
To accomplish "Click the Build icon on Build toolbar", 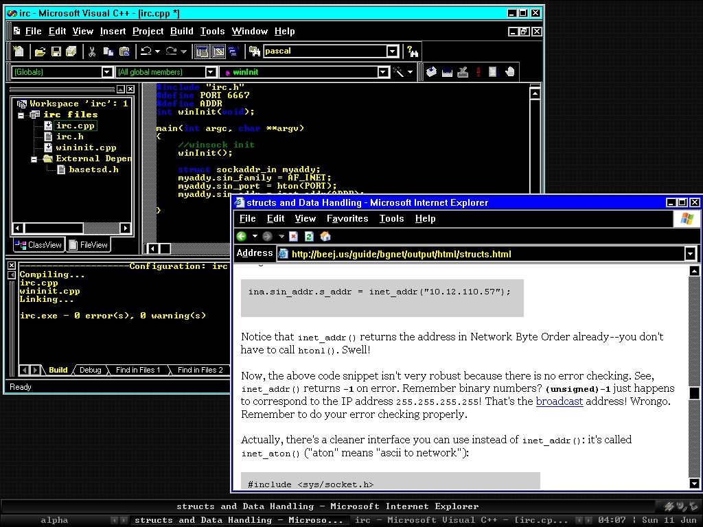I will [447, 71].
